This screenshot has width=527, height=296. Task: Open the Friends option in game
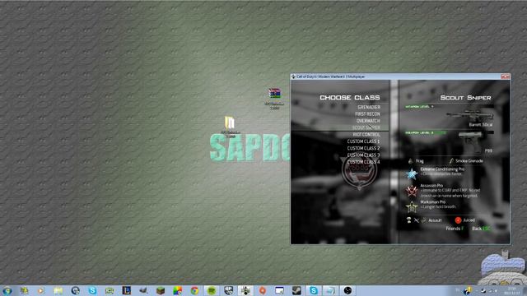(455, 229)
